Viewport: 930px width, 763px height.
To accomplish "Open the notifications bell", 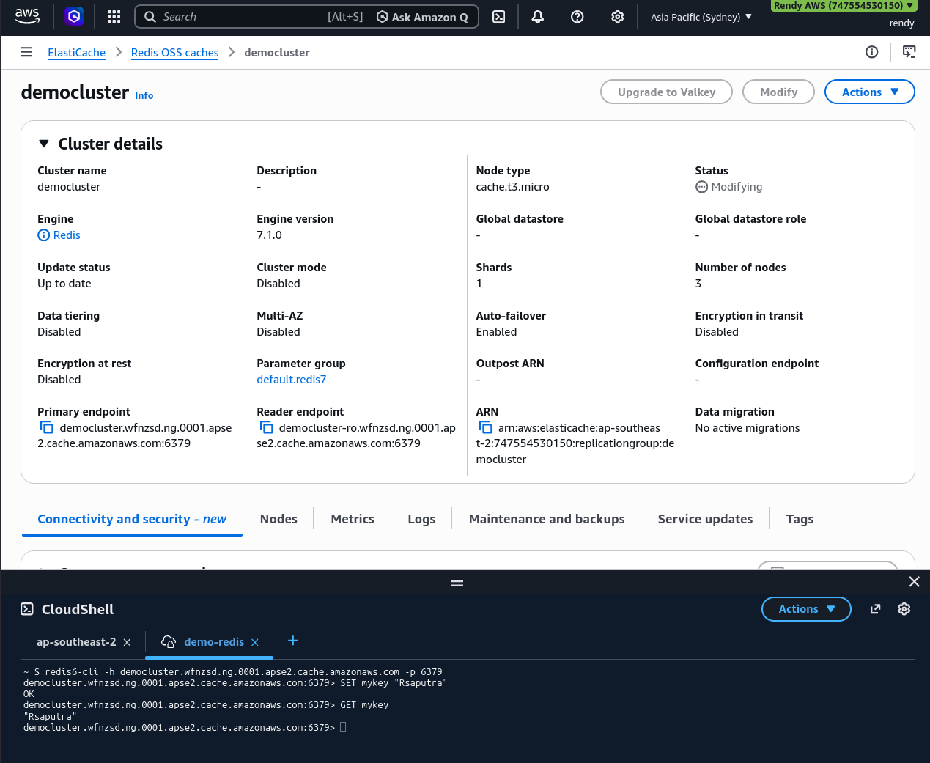I will coord(538,16).
